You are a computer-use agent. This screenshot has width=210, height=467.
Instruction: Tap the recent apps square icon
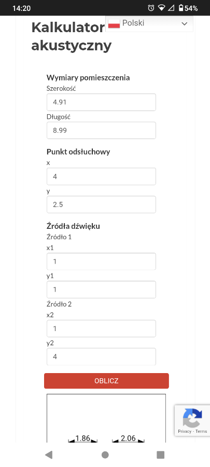point(161,455)
